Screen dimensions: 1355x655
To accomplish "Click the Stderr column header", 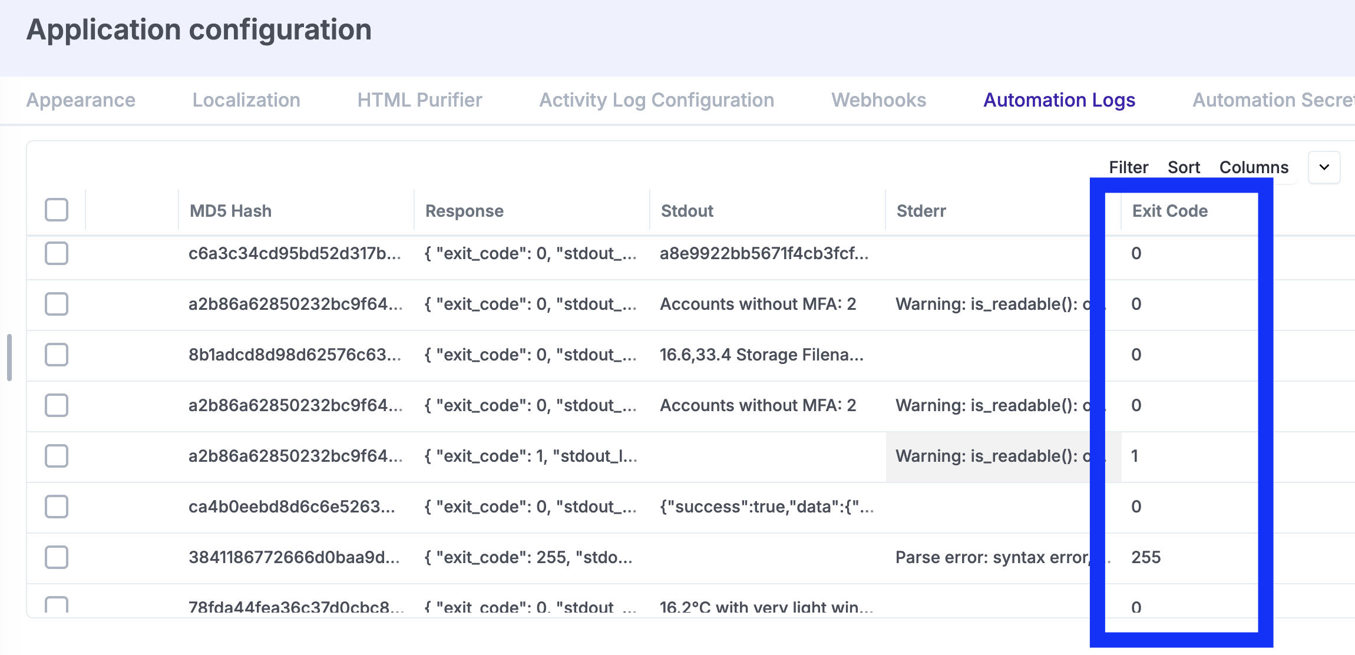I will [x=921, y=211].
